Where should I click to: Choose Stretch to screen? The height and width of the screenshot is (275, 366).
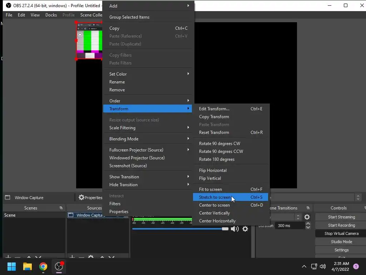click(x=231, y=197)
